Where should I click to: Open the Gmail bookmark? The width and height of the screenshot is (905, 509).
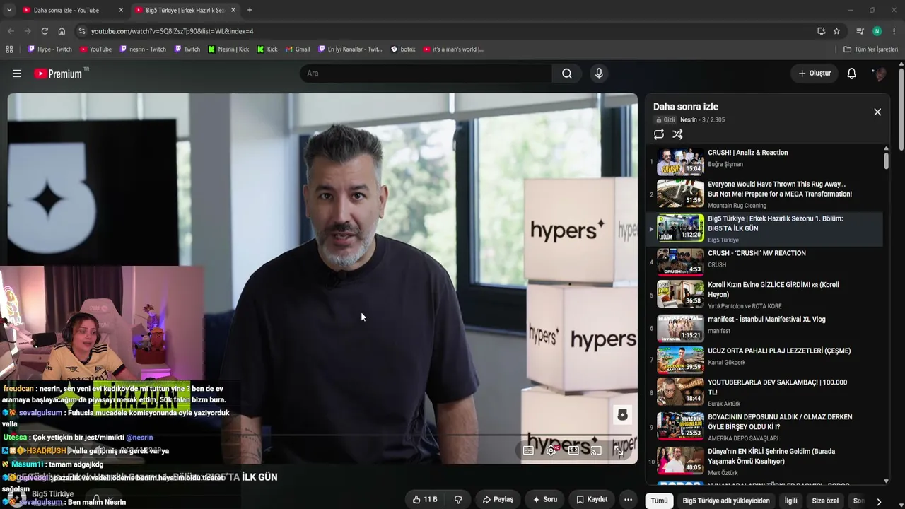(x=298, y=49)
